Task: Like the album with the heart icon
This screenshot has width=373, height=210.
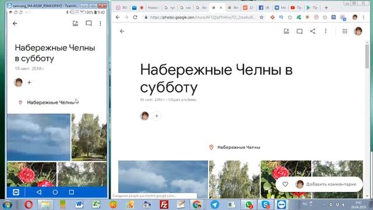Action: point(285,184)
